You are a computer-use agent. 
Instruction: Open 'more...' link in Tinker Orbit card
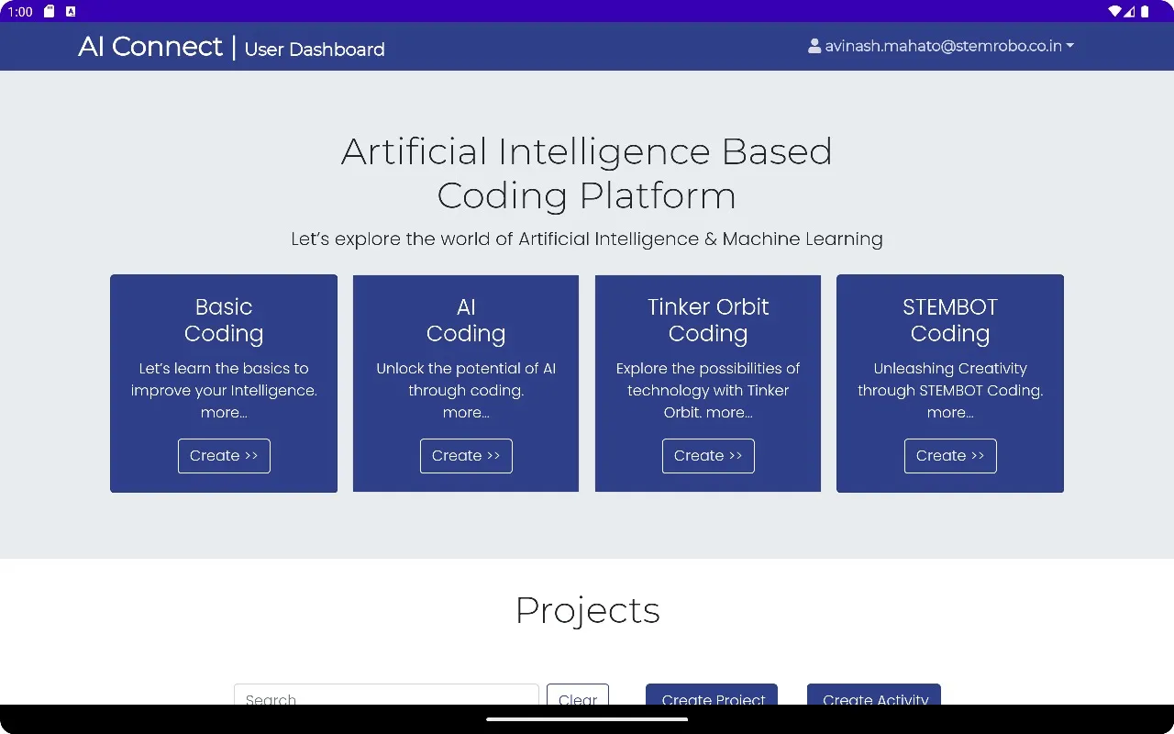[729, 413]
